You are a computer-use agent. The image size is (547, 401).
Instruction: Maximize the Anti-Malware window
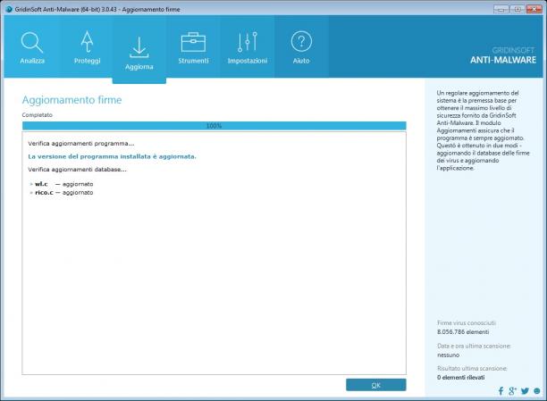click(x=518, y=10)
